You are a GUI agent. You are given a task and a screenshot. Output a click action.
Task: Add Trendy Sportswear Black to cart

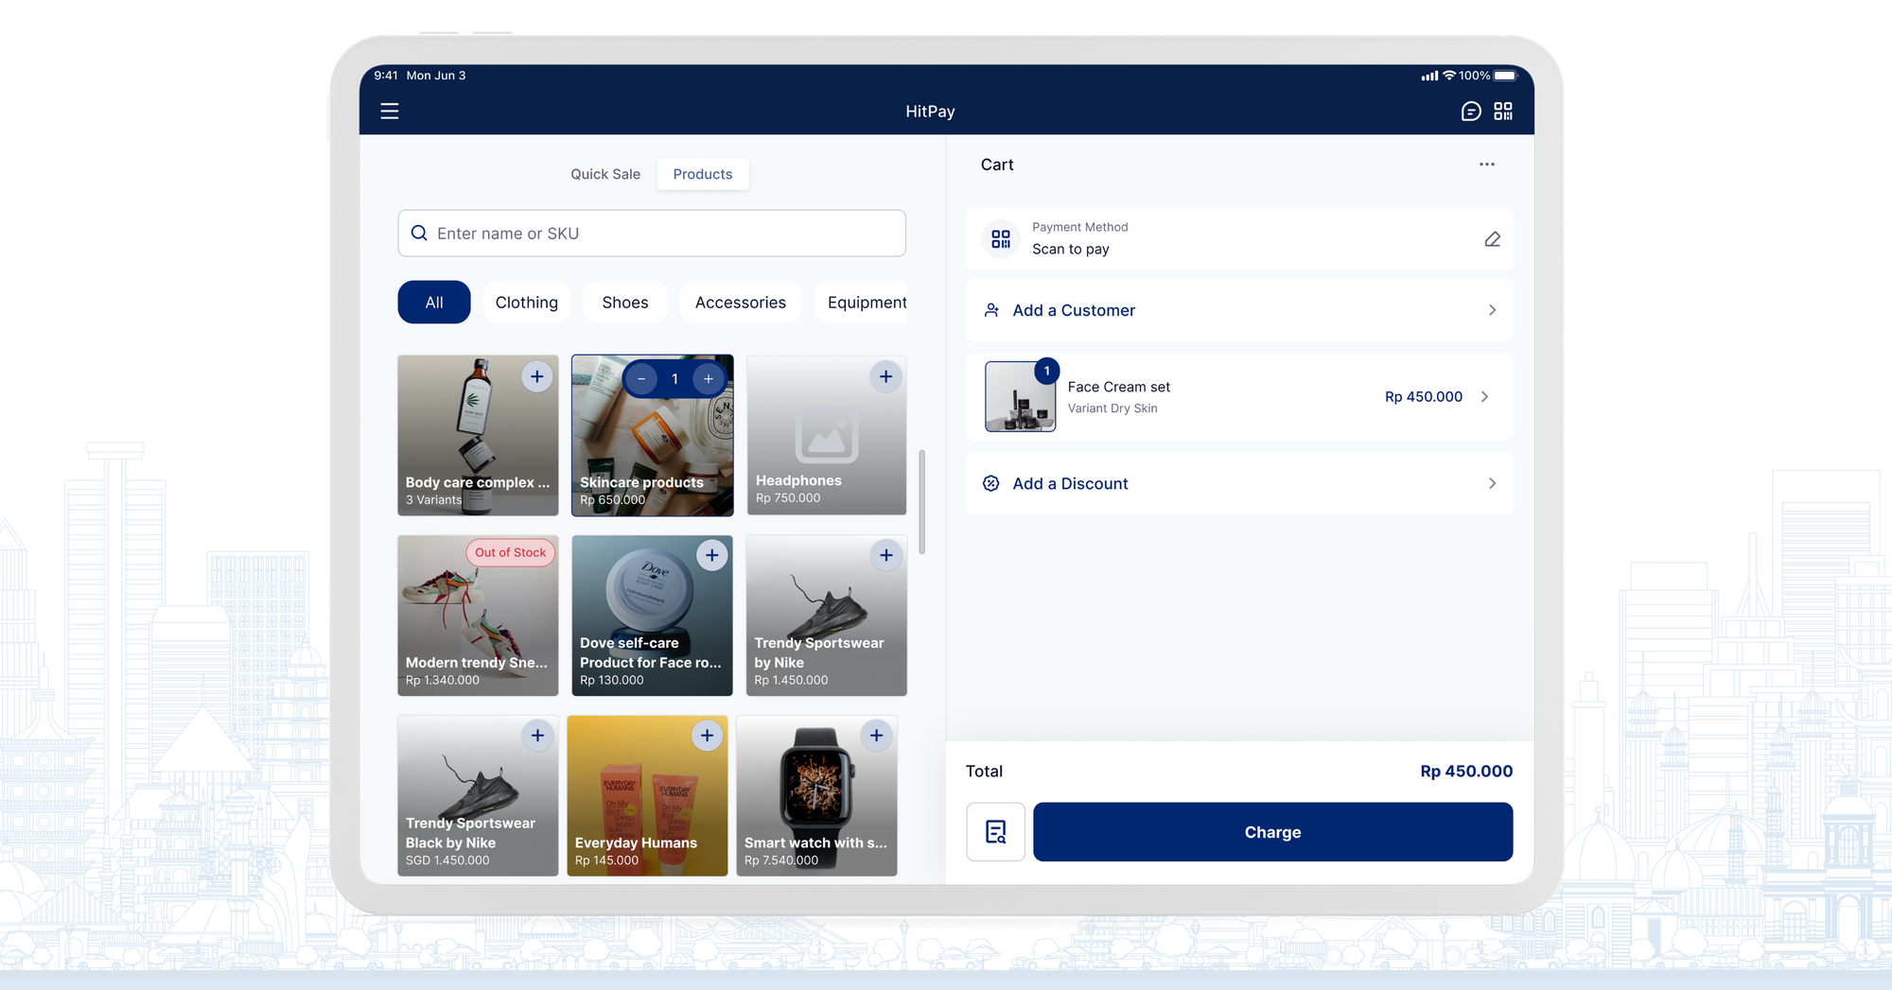(x=537, y=735)
